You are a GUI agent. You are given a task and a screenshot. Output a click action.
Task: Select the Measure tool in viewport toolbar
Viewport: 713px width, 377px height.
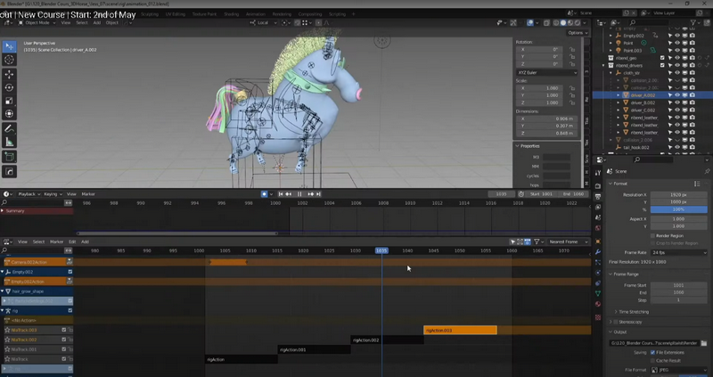click(9, 143)
